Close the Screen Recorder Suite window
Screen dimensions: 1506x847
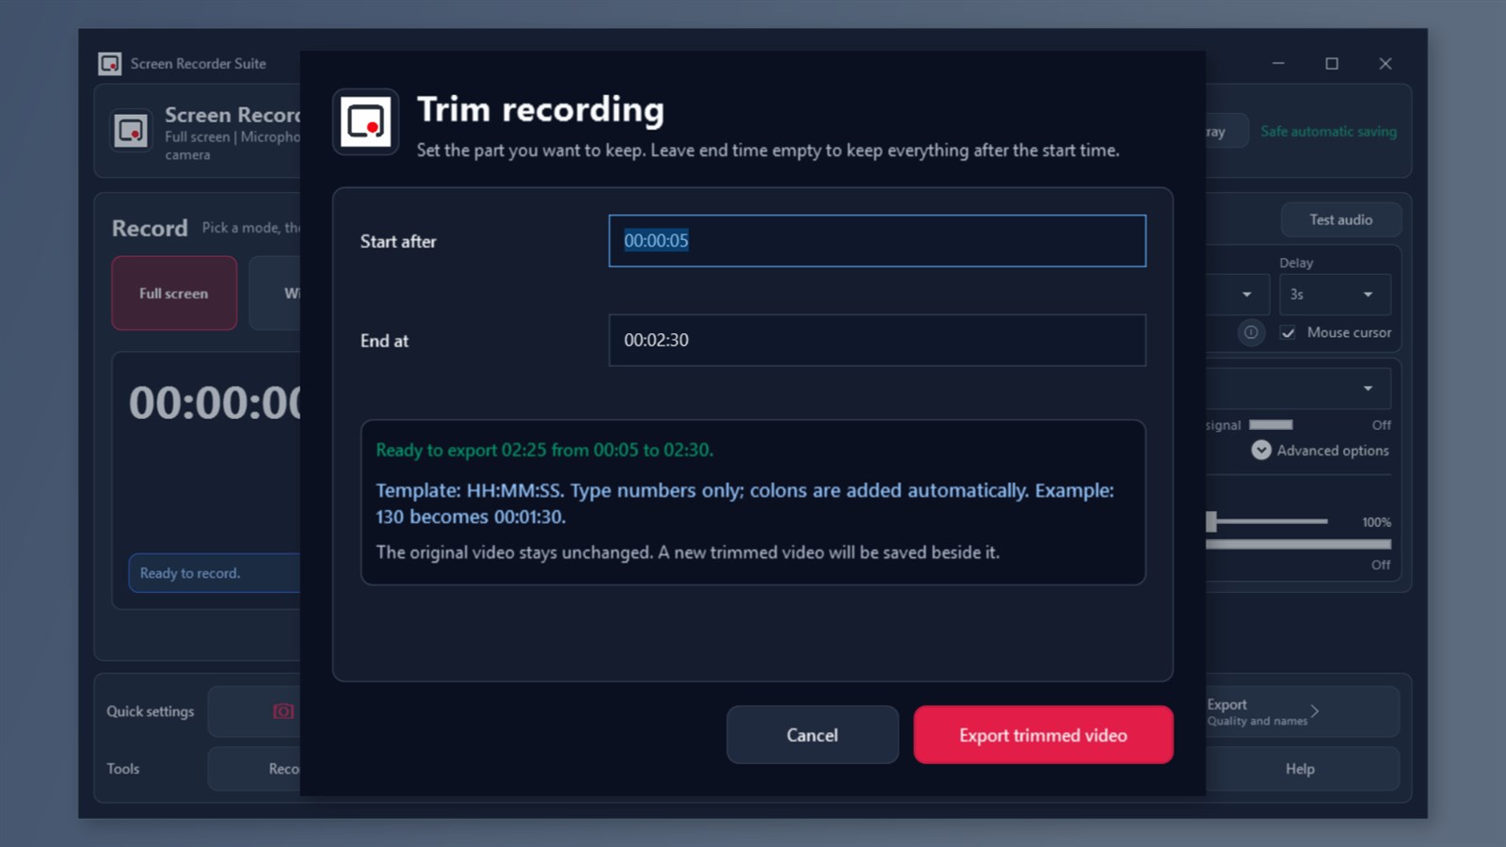tap(1386, 63)
